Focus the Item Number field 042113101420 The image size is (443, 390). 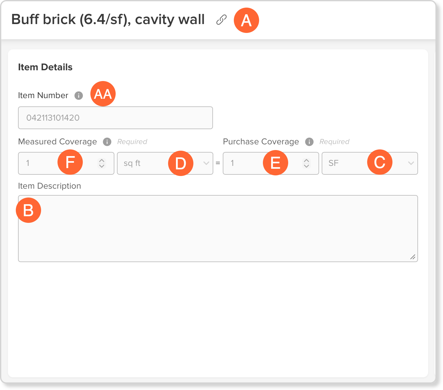[115, 118]
